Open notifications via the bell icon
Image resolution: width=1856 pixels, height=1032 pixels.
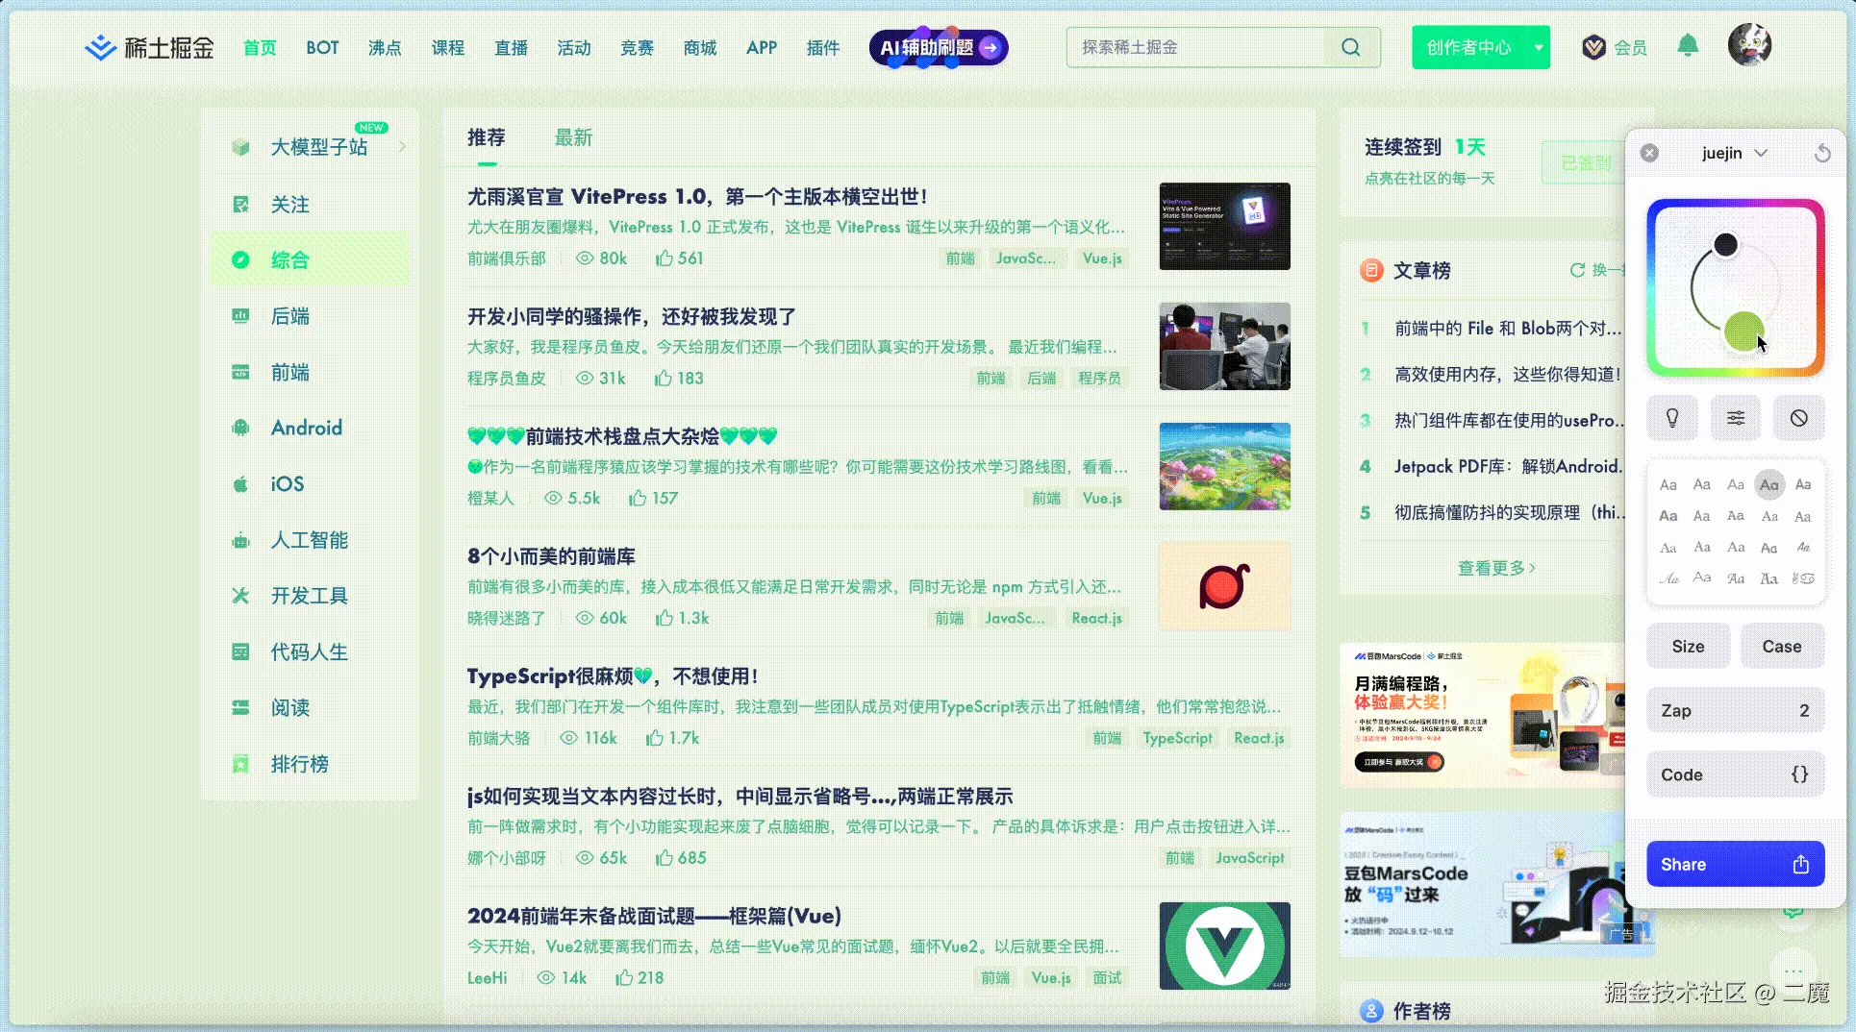click(1688, 46)
